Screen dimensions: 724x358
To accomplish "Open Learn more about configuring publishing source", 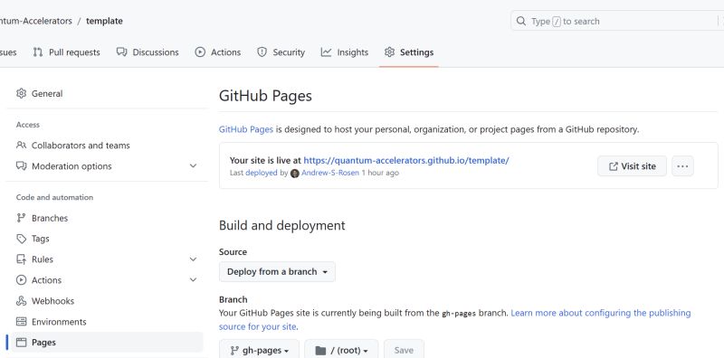I will tap(455, 320).
